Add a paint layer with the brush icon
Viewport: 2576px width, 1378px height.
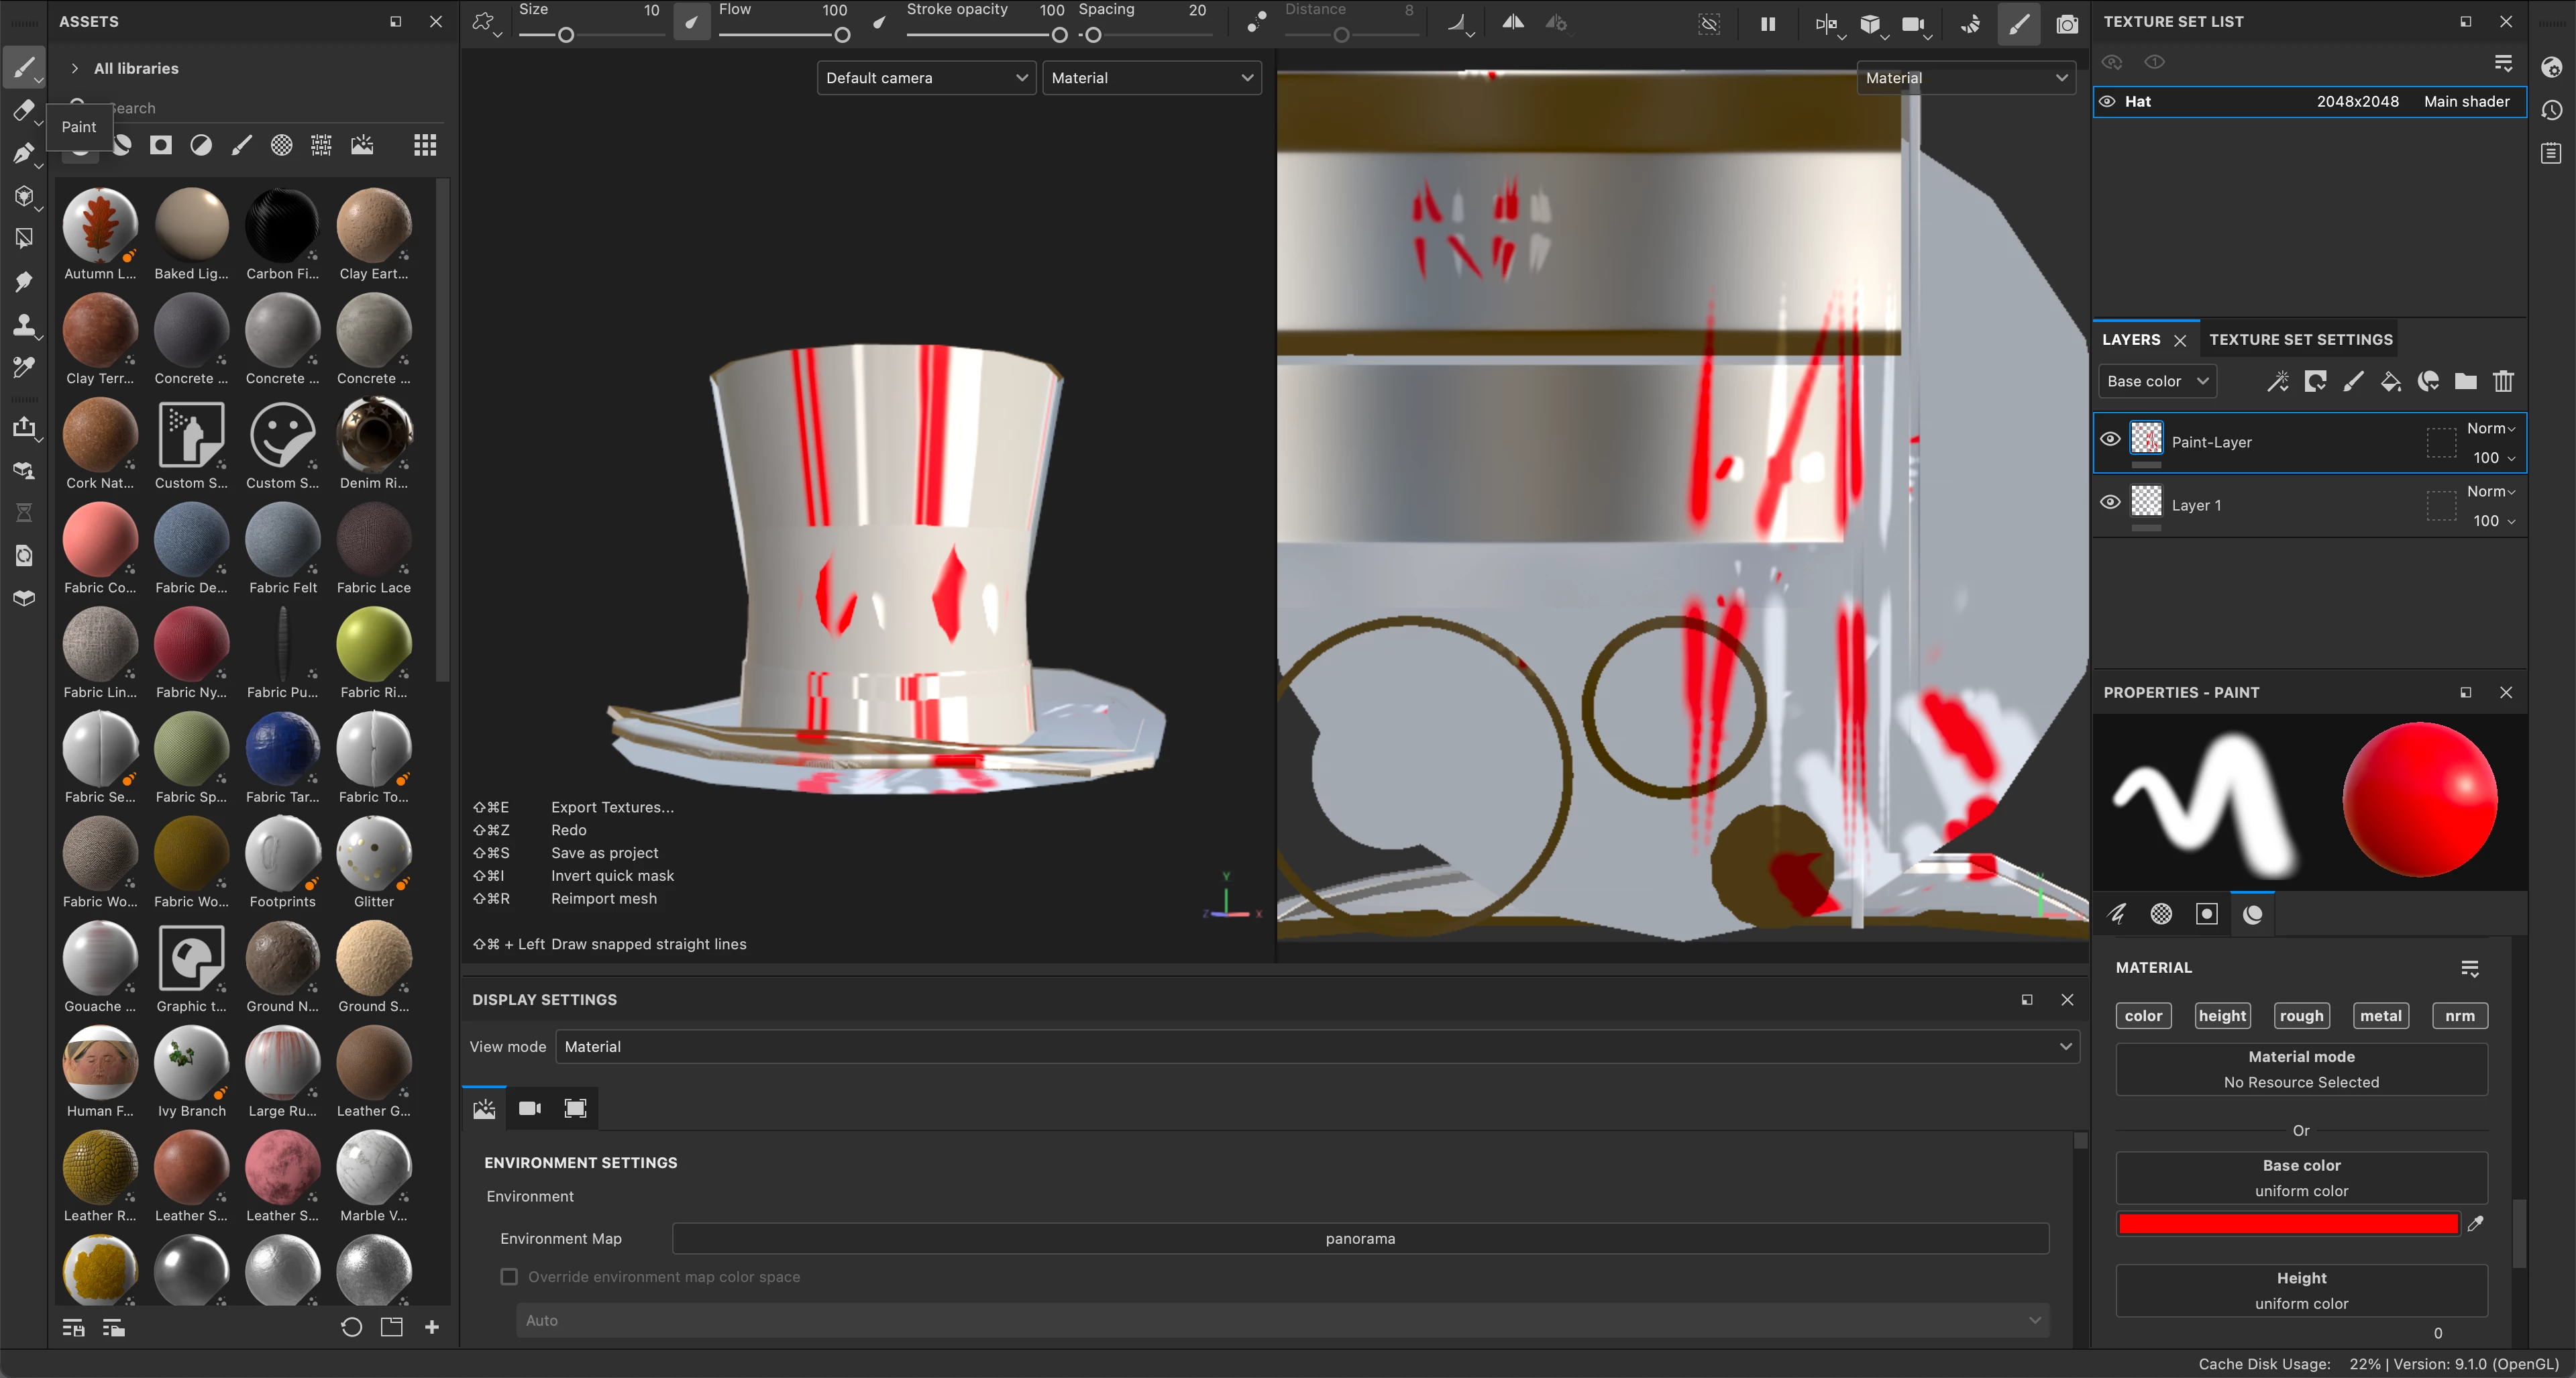click(x=2353, y=381)
